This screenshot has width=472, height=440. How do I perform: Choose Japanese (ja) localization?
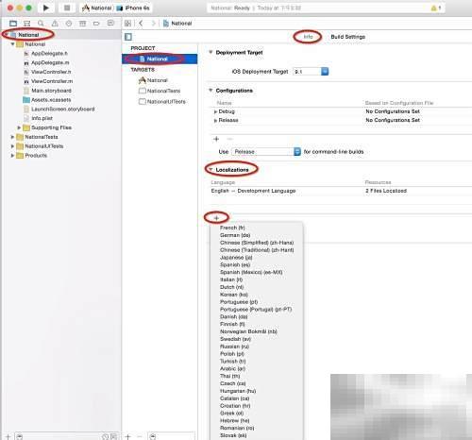point(236,258)
